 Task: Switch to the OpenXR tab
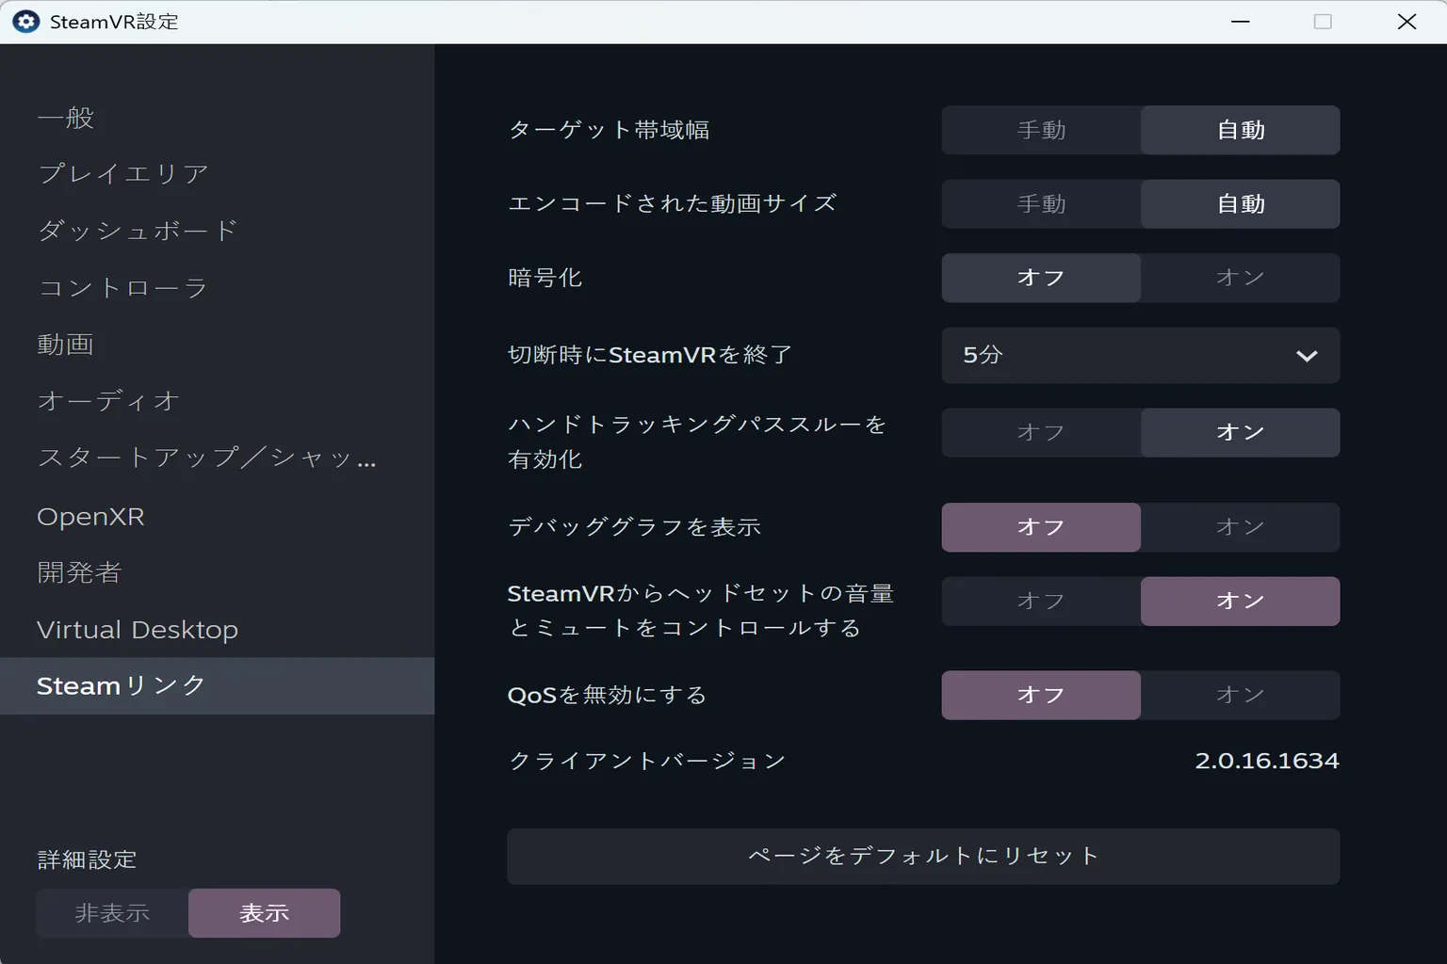point(90,516)
